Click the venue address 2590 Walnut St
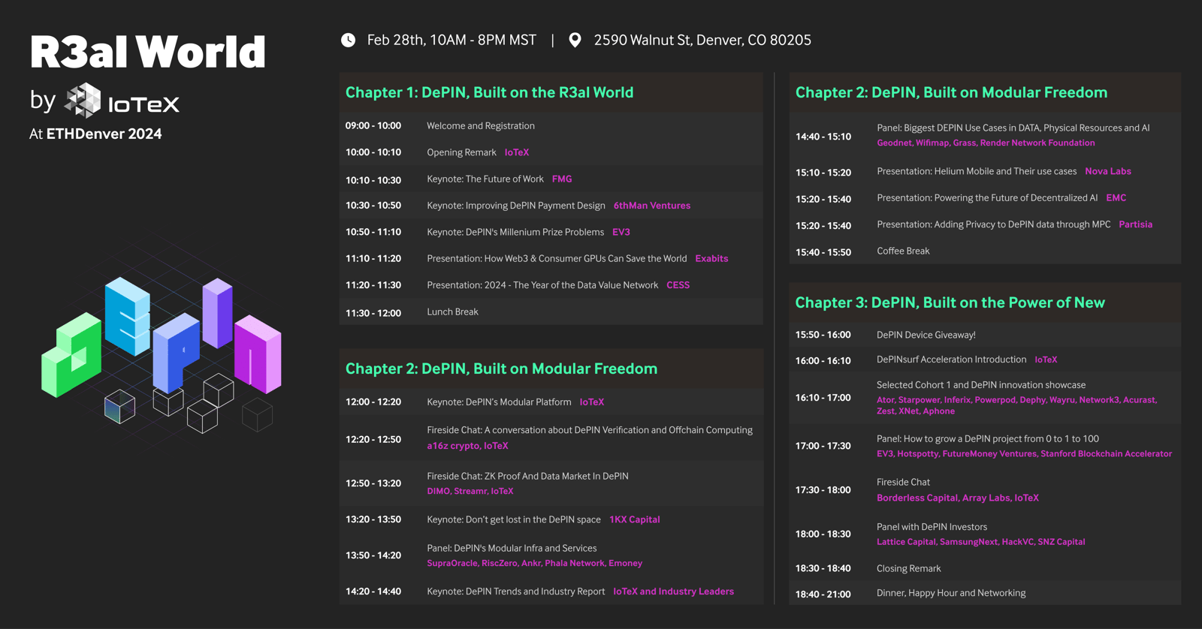Screen dimensions: 1202x629 point(702,40)
